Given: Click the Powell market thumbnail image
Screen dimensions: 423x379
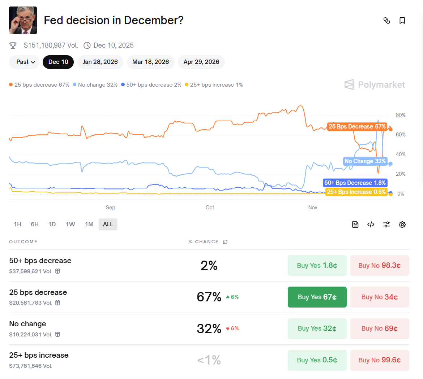Looking at the screenshot, I should coord(23,21).
